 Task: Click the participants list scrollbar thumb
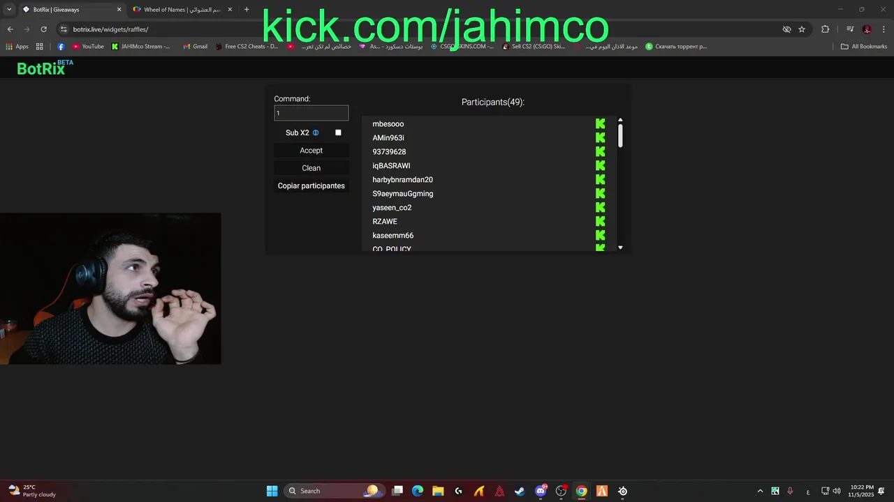click(620, 135)
